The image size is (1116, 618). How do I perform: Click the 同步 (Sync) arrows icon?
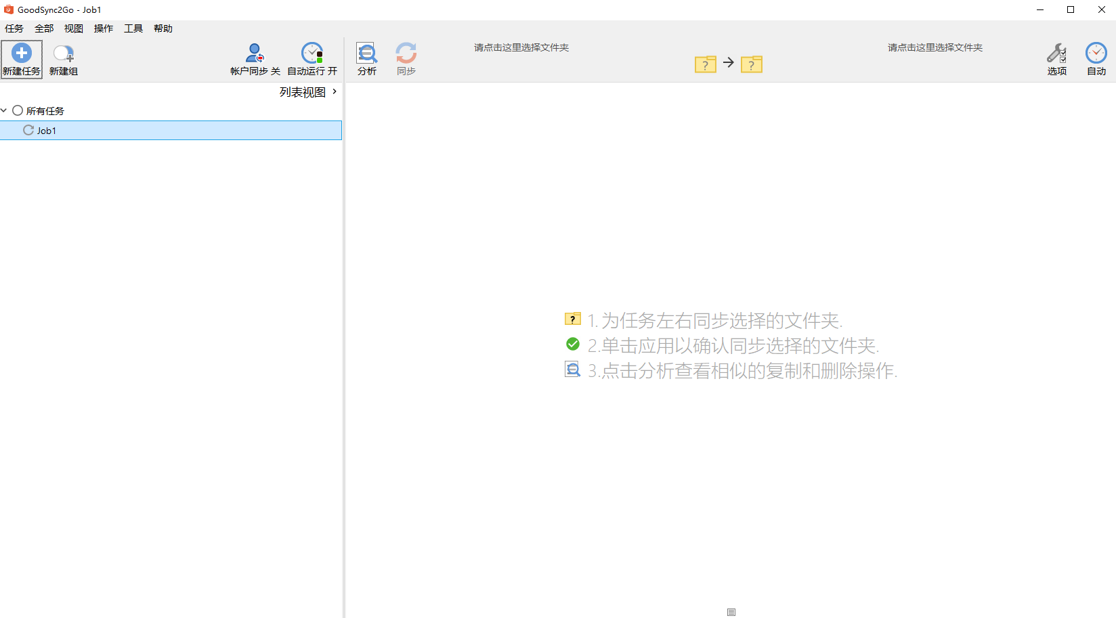(406, 53)
